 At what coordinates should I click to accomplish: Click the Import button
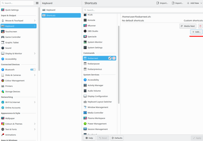tap(162, 3)
